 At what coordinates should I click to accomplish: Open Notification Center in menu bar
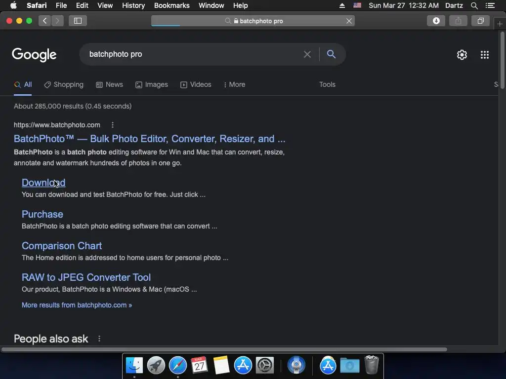click(x=490, y=5)
